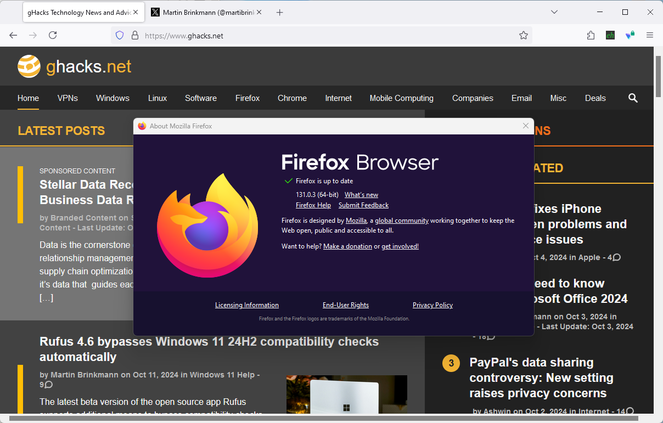Image resolution: width=663 pixels, height=423 pixels.
Task: Open End-User Rights link
Action: [x=346, y=305]
